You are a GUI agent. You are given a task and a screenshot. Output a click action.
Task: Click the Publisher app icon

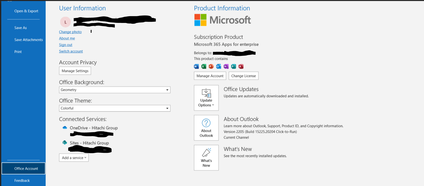click(233, 66)
